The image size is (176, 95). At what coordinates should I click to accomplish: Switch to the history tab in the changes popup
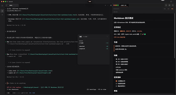86,37
